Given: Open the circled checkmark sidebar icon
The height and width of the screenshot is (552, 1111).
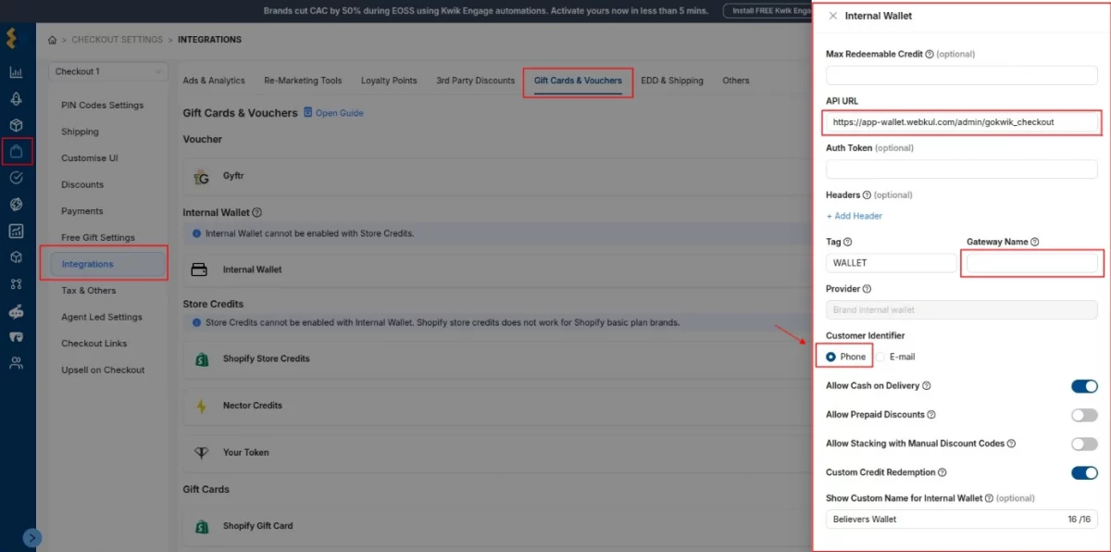Looking at the screenshot, I should click(16, 178).
